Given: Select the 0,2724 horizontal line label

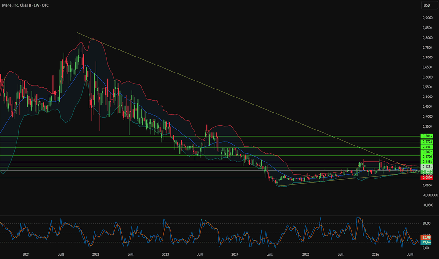Looking at the screenshot, I should click(427, 142).
